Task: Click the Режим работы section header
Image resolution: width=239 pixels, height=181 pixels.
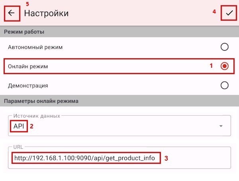Action: (x=24, y=32)
